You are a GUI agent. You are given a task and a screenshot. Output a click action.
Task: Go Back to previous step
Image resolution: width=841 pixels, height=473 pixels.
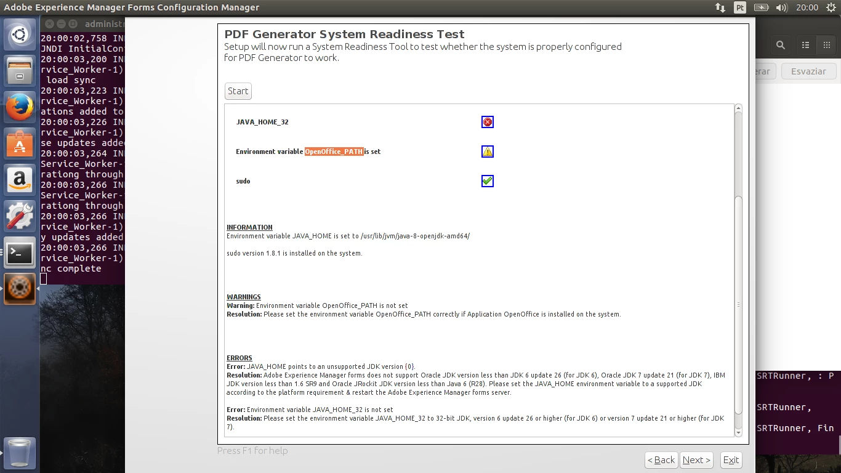click(661, 460)
